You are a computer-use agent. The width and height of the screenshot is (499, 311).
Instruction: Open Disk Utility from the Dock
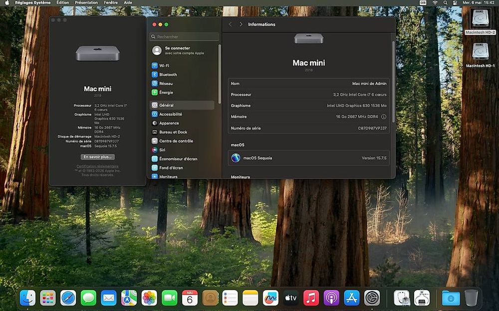click(402, 298)
